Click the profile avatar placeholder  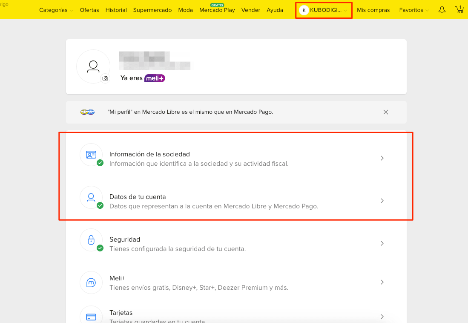point(93,66)
